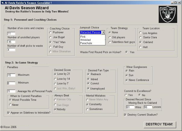182x131 pixels.
Task: Uncheck Destroy Current Stadium checkbox
Action: point(125,115)
